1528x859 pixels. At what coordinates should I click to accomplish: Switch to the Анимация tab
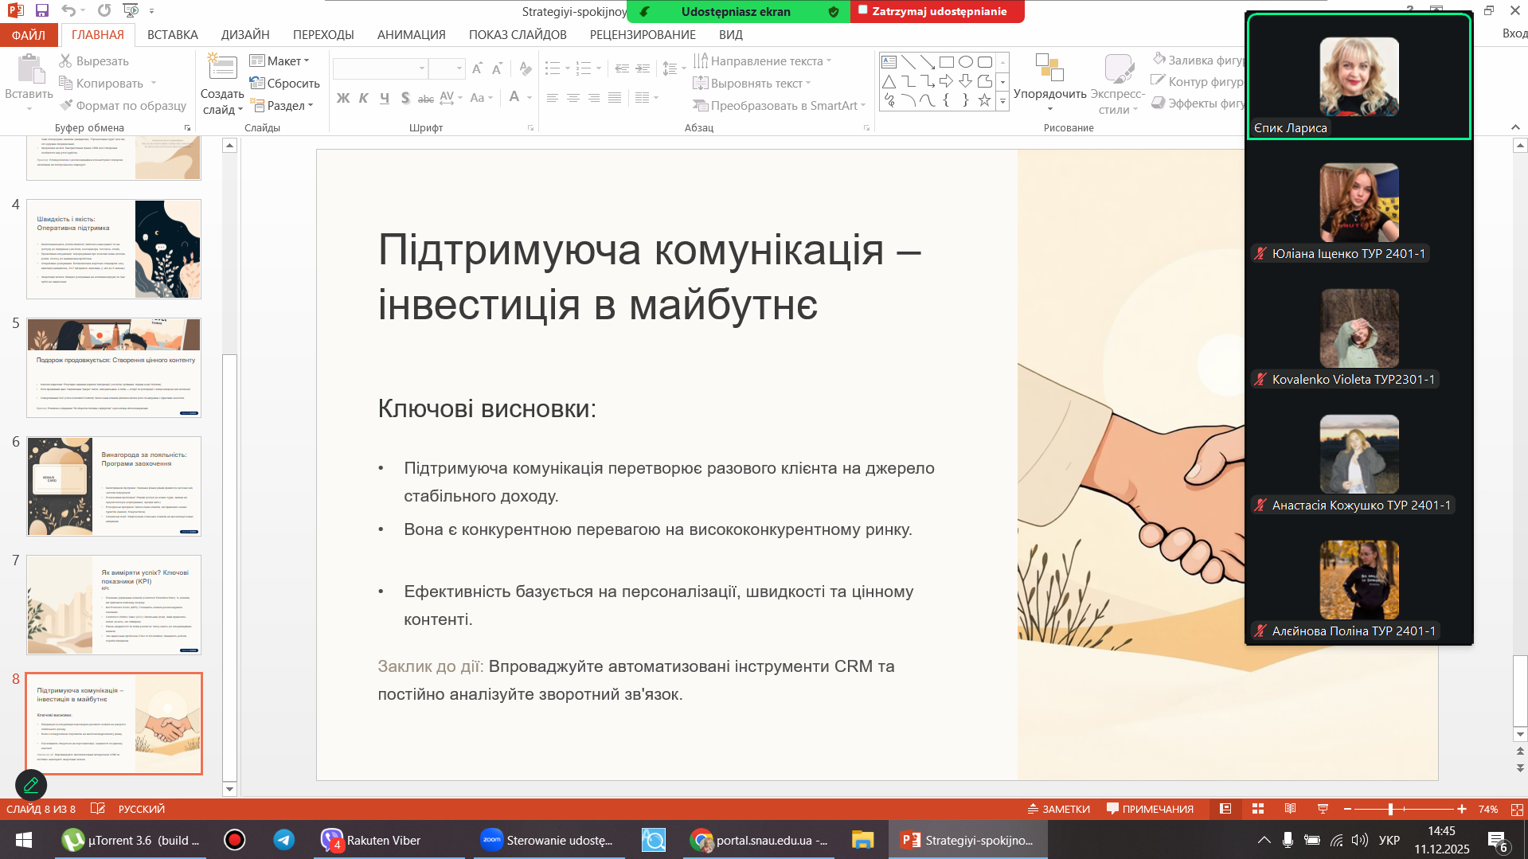411,35
